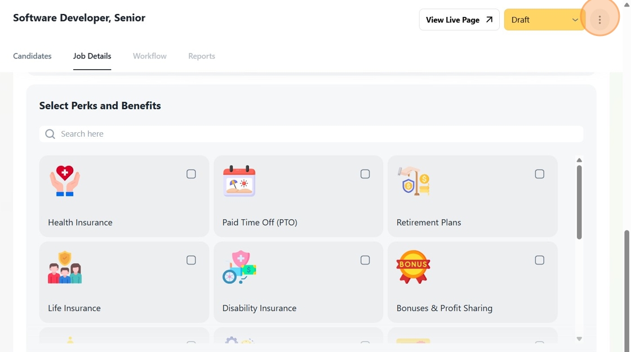Viewport: 631px width, 352px height.
Task: Open the Workflow tab
Action: tap(150, 56)
